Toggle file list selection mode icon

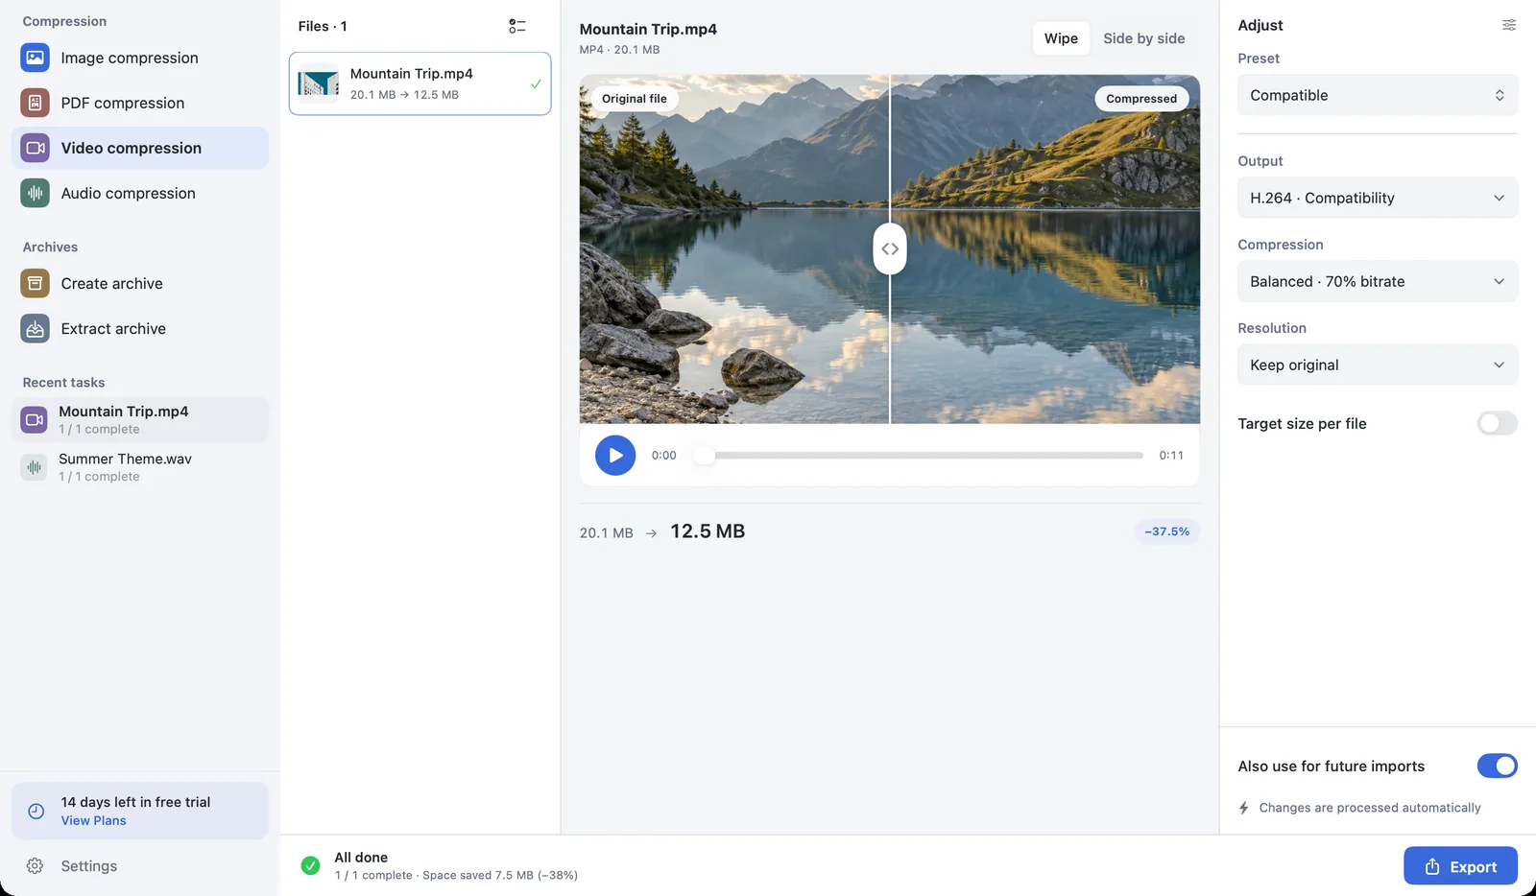[517, 26]
